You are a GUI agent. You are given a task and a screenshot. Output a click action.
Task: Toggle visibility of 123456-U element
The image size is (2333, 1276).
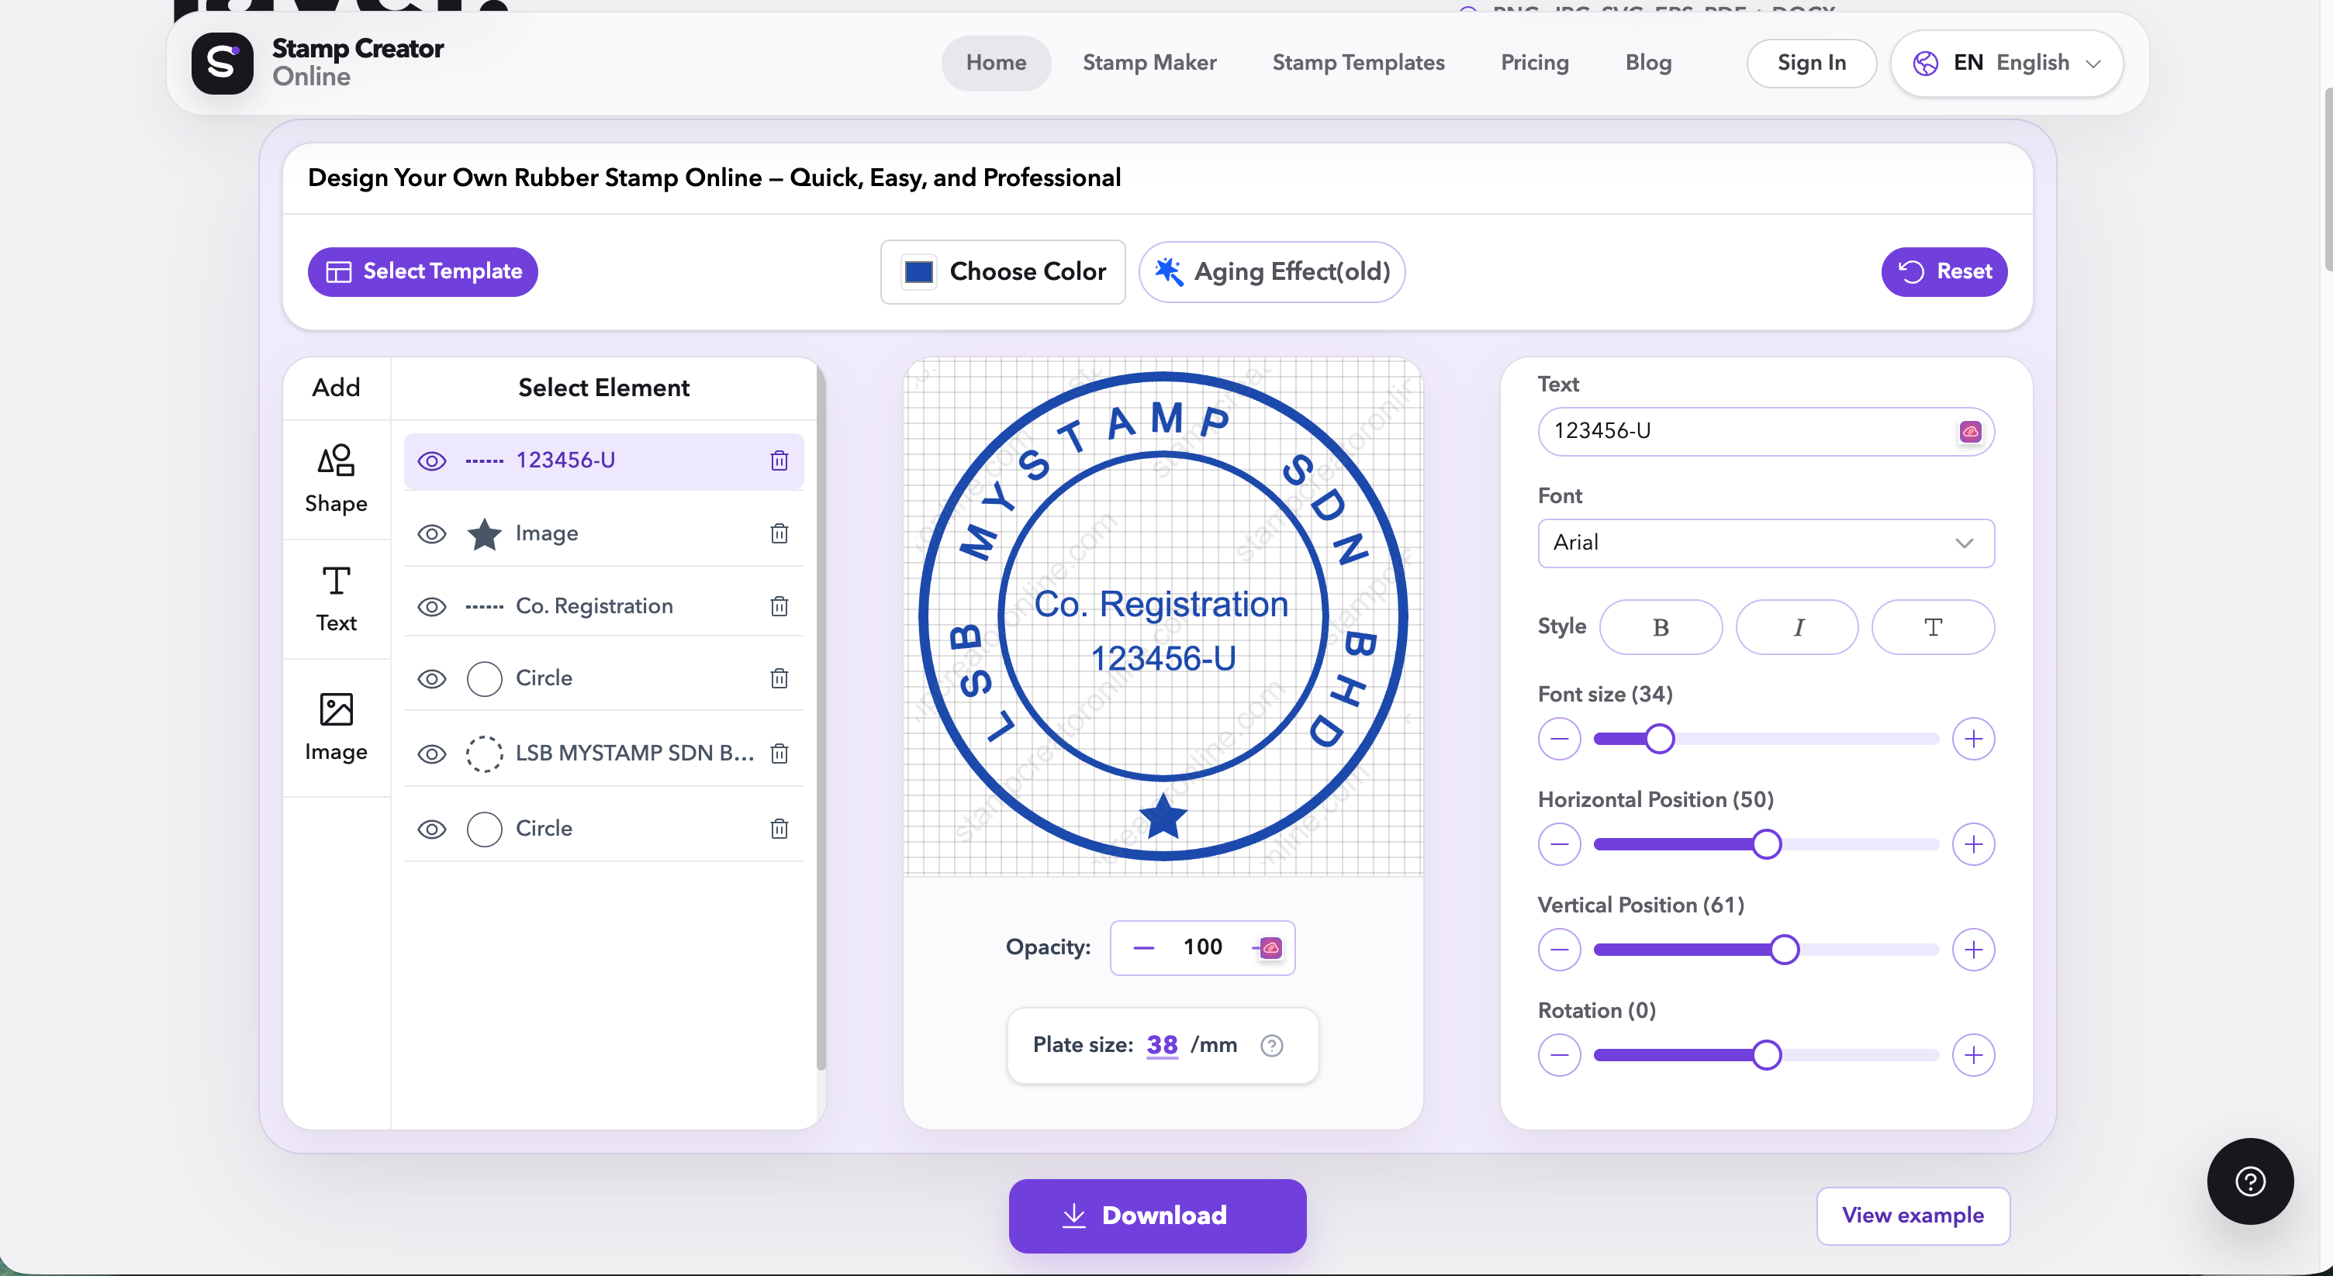tap(432, 460)
